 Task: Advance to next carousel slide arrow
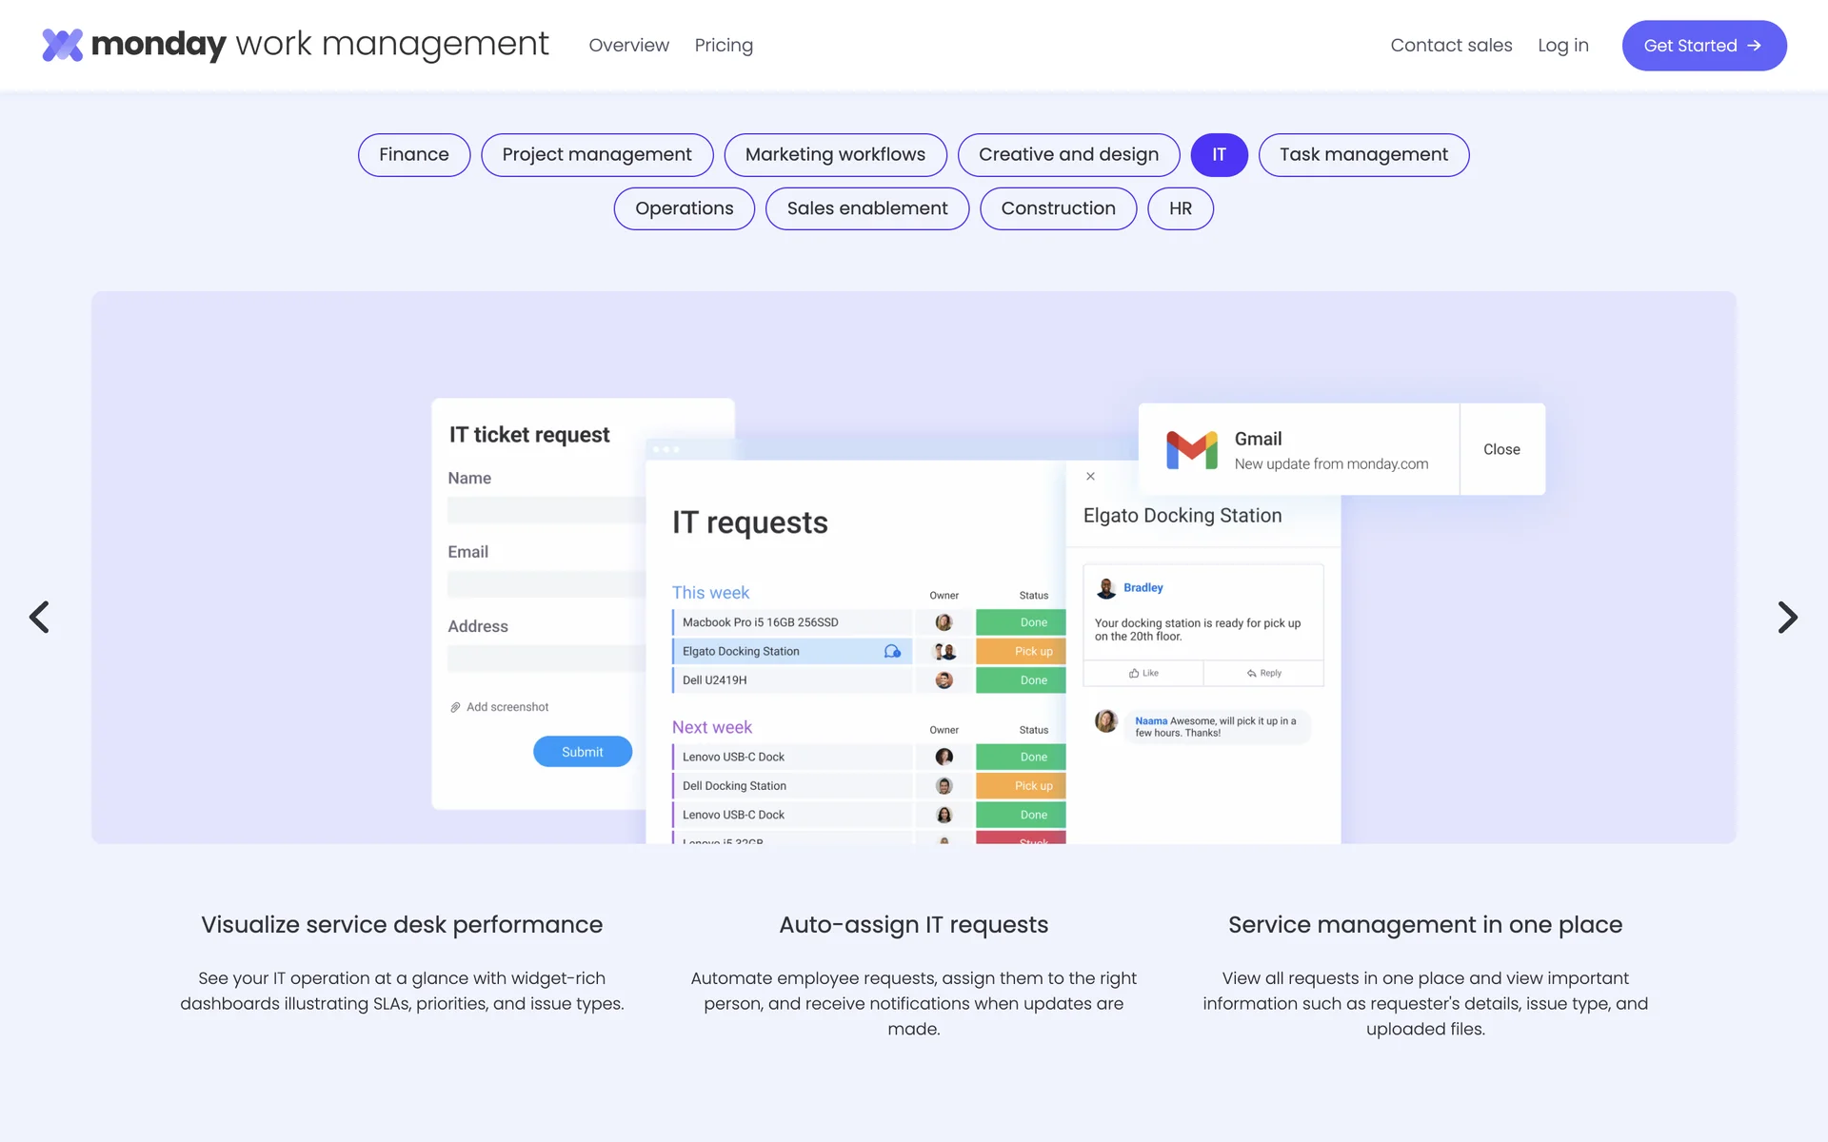[x=1787, y=618]
